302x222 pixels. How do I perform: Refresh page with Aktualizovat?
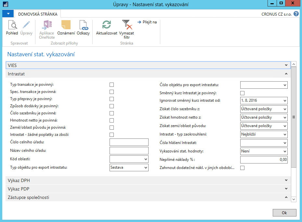pos(107,28)
